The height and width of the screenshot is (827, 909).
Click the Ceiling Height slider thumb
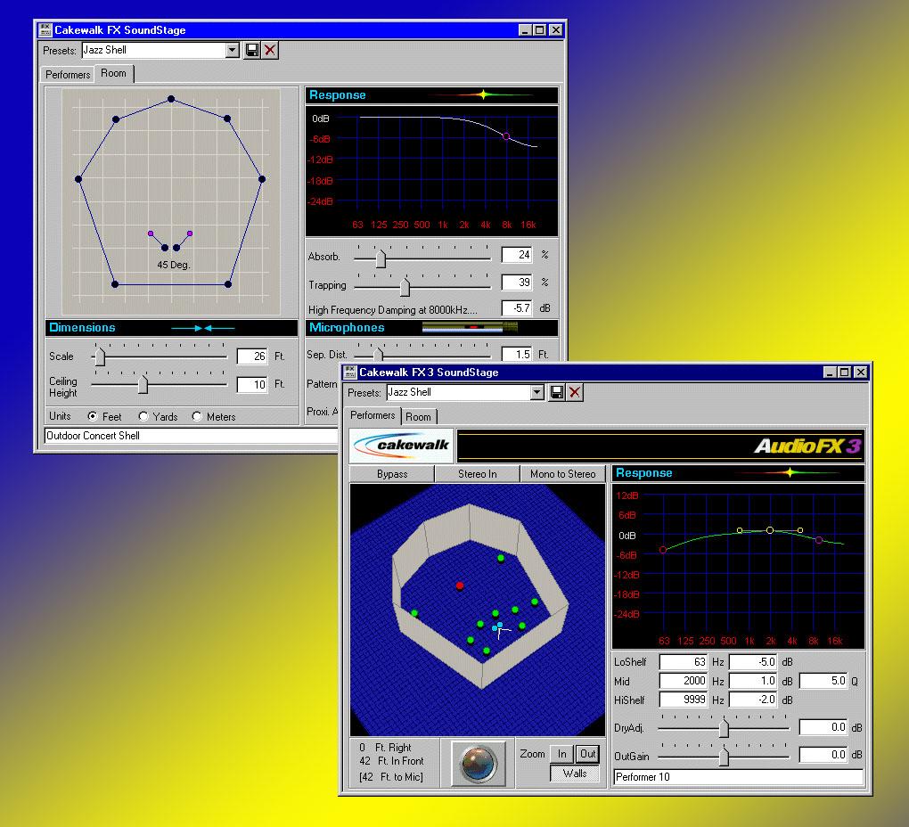tap(143, 384)
